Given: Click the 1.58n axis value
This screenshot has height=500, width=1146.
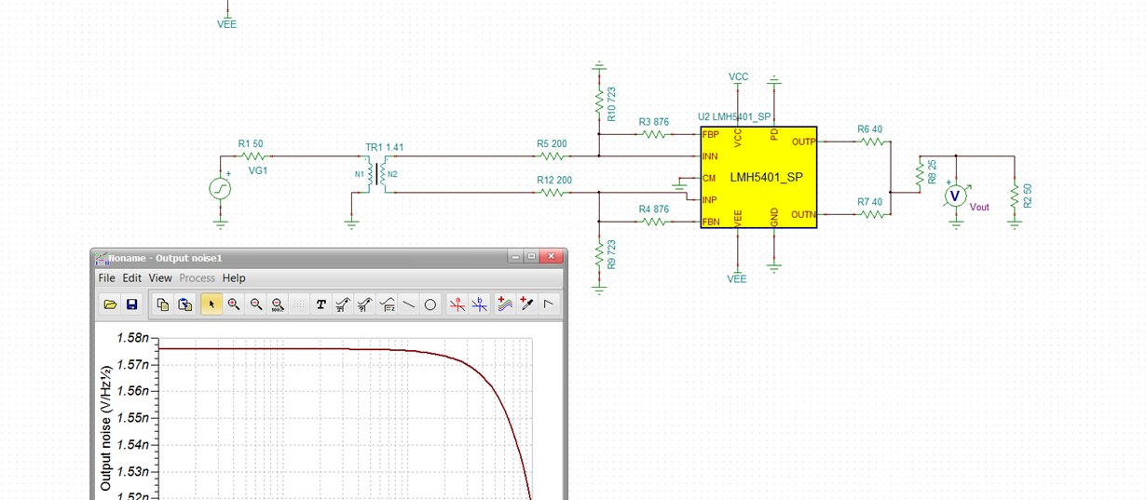Looking at the screenshot, I should point(134,337).
